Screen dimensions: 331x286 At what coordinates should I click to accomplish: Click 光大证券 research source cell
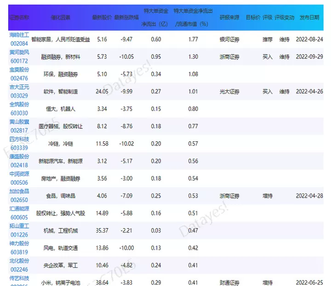coord(229,92)
